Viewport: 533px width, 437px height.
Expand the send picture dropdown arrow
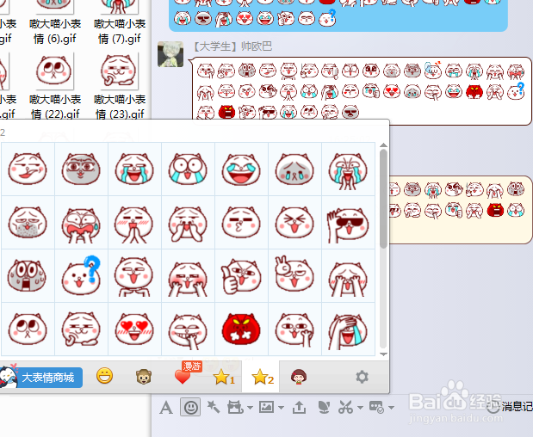pos(281,408)
